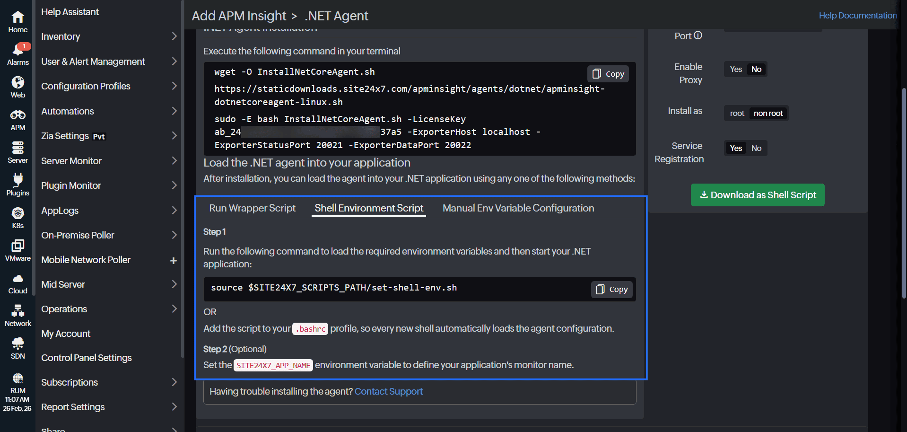This screenshot has height=432, width=907.
Task: Click the page vertical scrollbar
Action: pos(904,189)
